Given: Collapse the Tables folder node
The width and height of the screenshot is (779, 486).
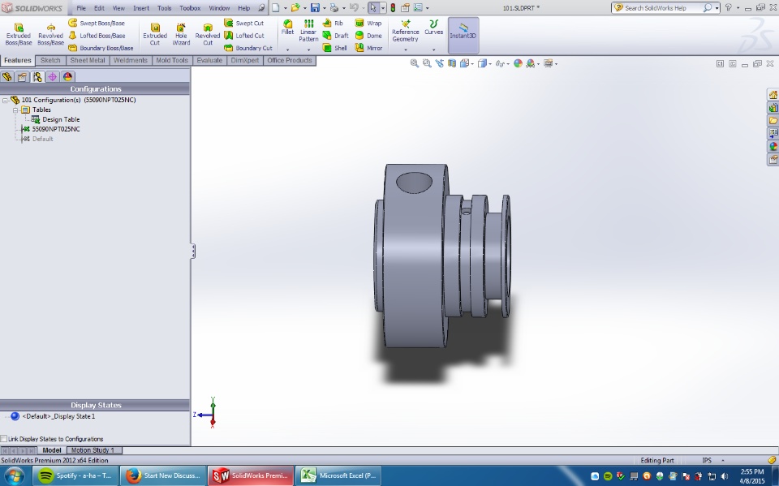Looking at the screenshot, I should (15, 110).
